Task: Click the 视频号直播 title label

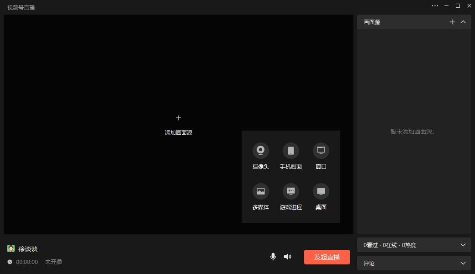Action: pyautogui.click(x=20, y=7)
